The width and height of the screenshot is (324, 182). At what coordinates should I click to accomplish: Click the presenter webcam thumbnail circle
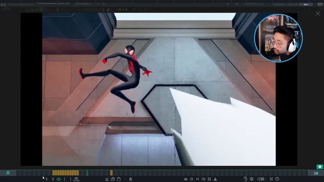point(278,38)
